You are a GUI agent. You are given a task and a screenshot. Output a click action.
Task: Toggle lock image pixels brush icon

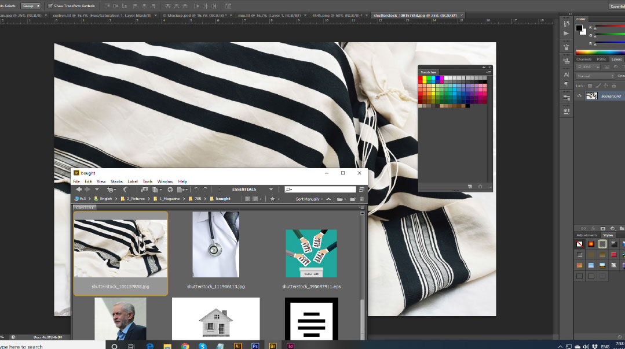[598, 86]
